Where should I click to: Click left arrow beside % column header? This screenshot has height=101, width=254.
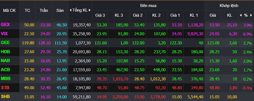coord(241,15)
